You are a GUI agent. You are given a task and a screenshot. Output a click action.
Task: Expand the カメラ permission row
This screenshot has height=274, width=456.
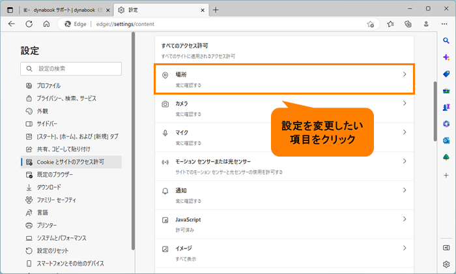(x=284, y=108)
